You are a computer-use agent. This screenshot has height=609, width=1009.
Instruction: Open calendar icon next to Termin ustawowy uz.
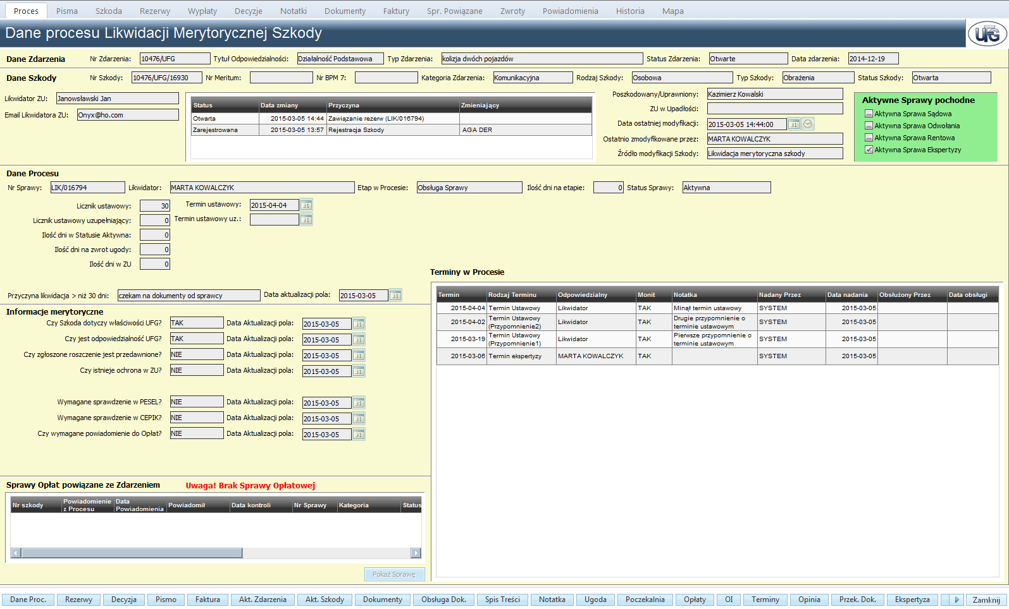click(x=306, y=220)
